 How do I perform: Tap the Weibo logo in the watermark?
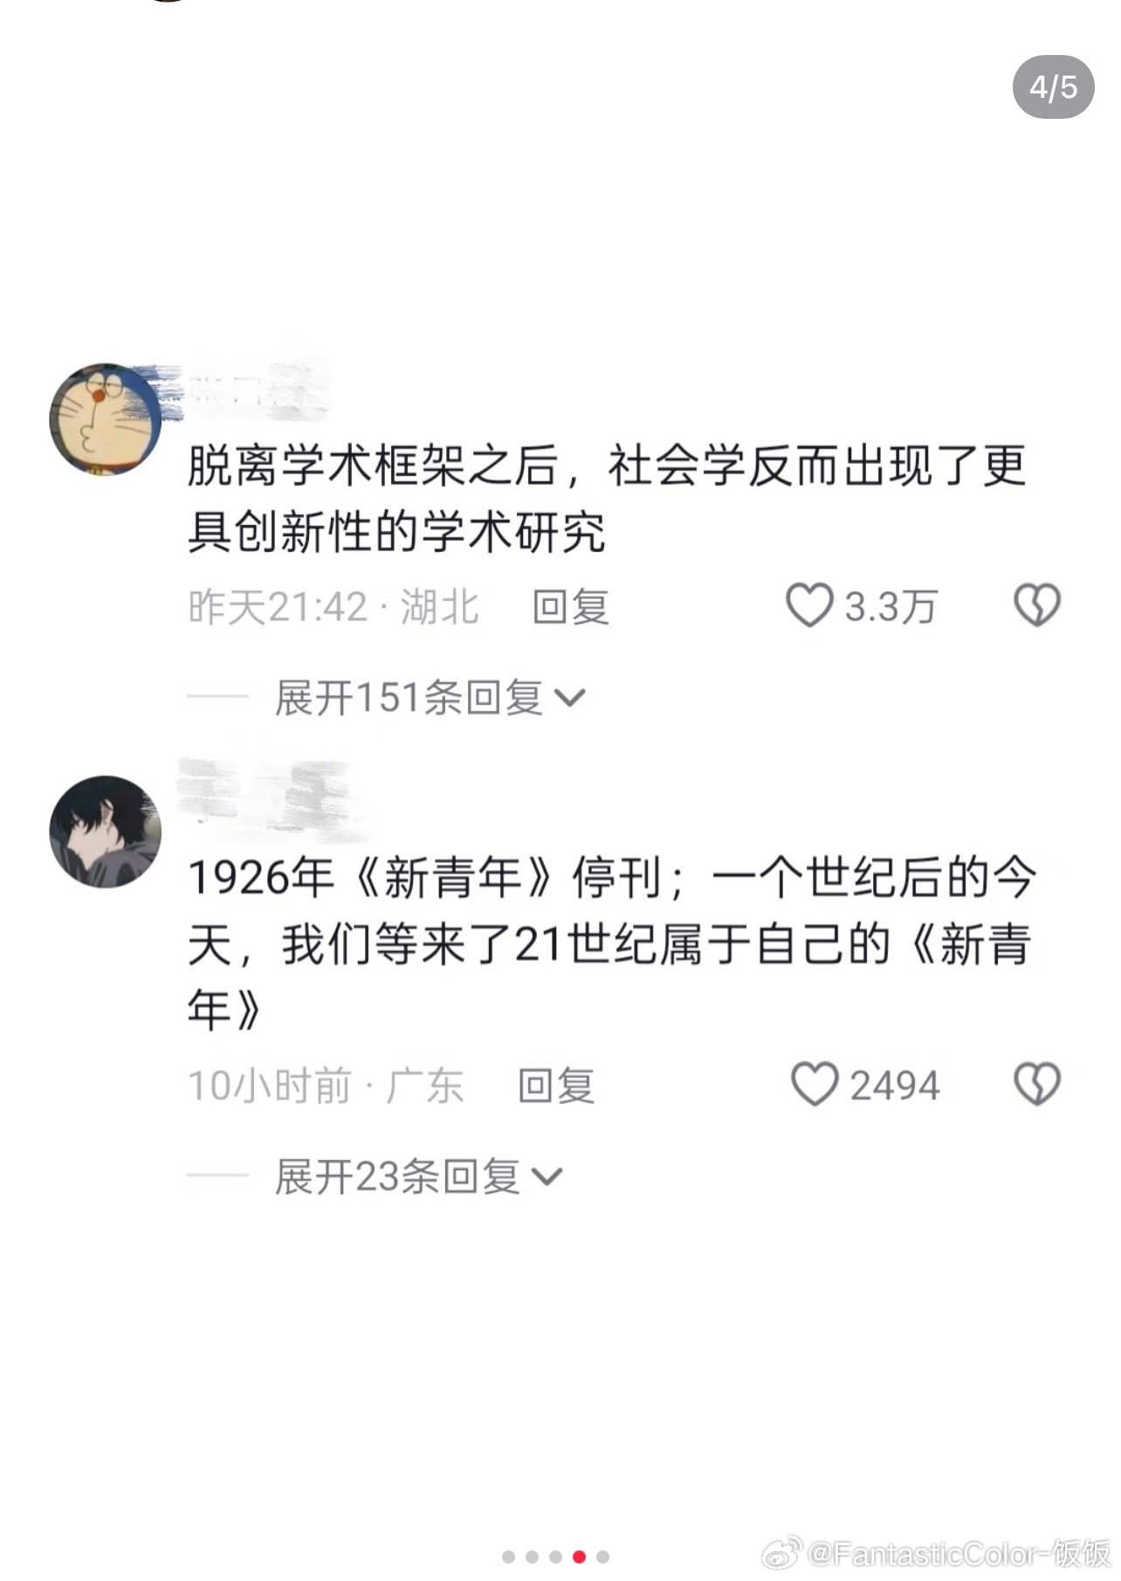point(782,1554)
